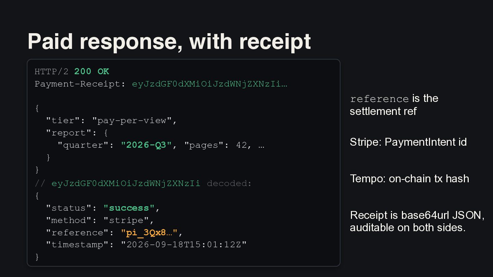493x277 pixels.
Task: Click the monospace 'reference' word in notes
Action: [379, 99]
